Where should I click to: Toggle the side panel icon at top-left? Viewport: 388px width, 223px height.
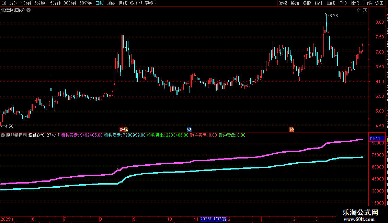[x=4, y=3]
